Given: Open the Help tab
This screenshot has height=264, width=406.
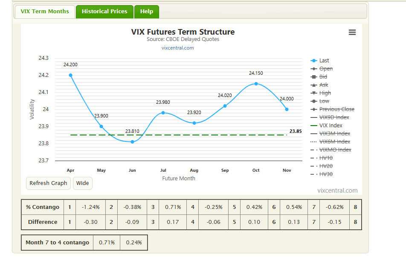Looking at the screenshot, I should pyautogui.click(x=147, y=12).
